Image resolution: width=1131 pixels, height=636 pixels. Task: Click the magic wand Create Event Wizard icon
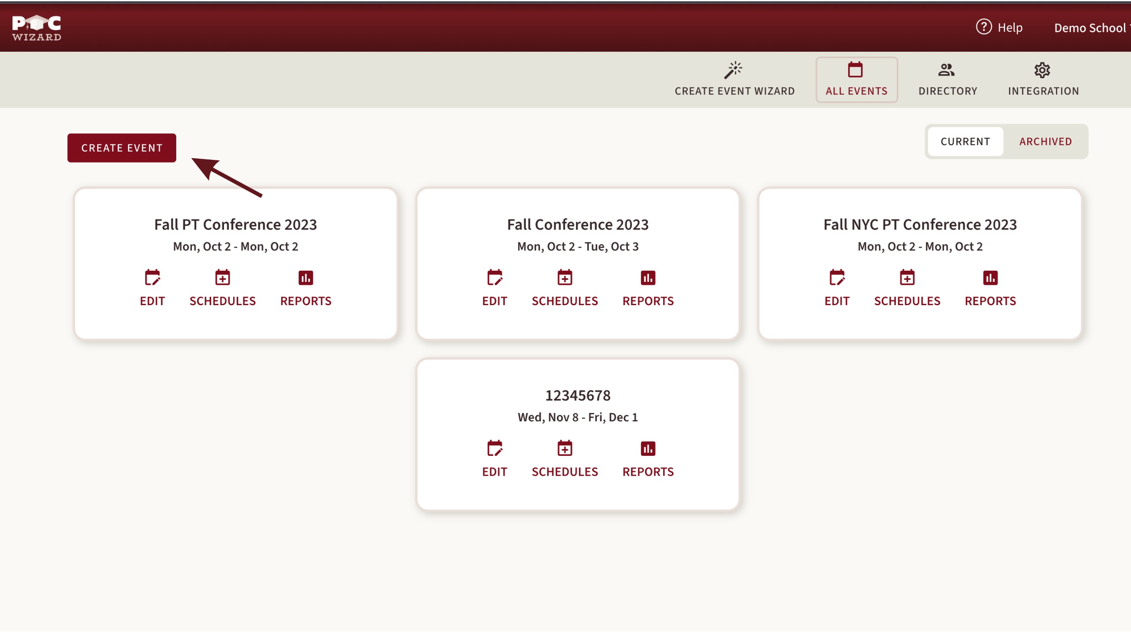[734, 70]
